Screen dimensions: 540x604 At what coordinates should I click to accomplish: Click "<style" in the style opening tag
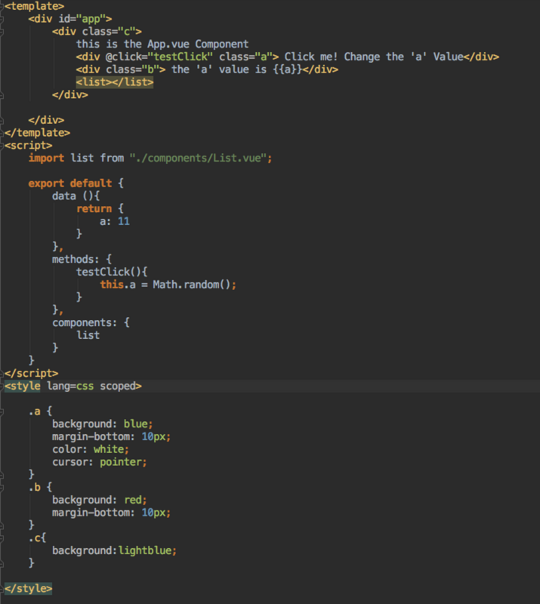click(x=23, y=386)
